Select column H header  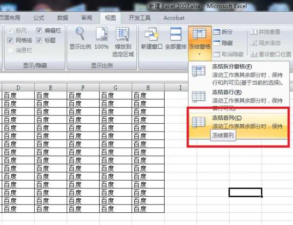[148, 88]
